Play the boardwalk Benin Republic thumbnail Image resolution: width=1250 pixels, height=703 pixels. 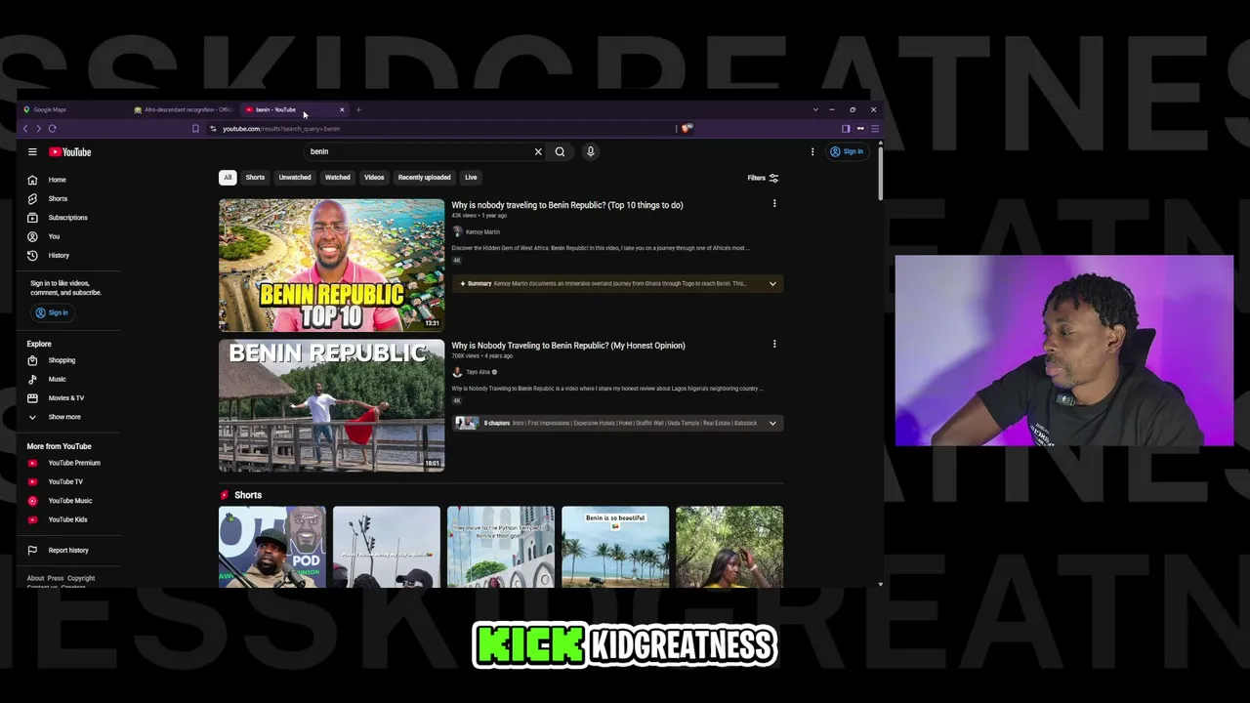click(331, 406)
